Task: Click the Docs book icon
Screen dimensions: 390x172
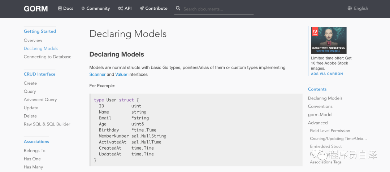Action: (x=60, y=8)
